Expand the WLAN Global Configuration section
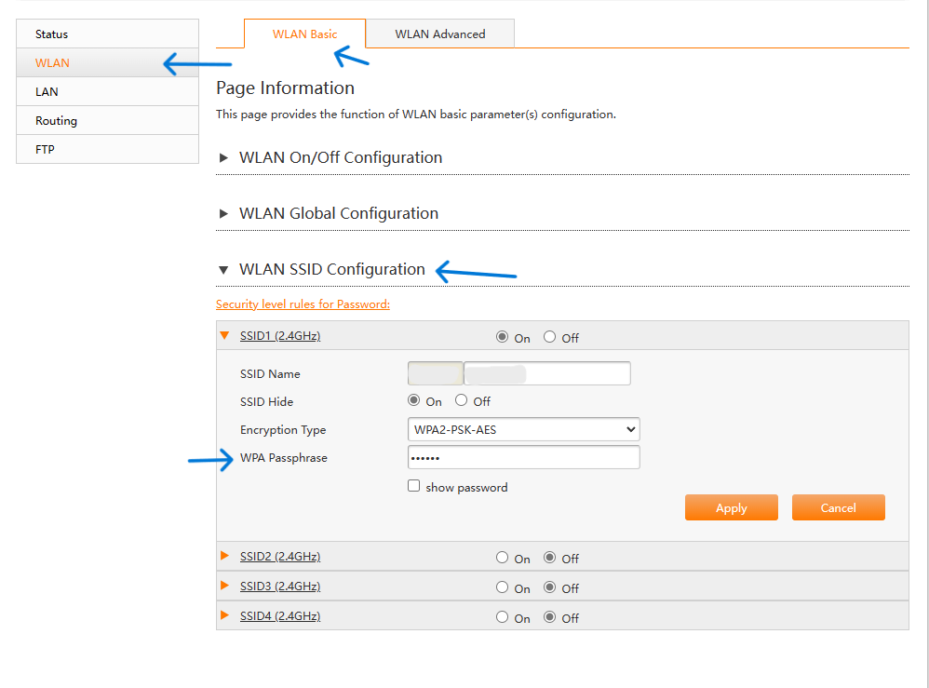 click(223, 214)
